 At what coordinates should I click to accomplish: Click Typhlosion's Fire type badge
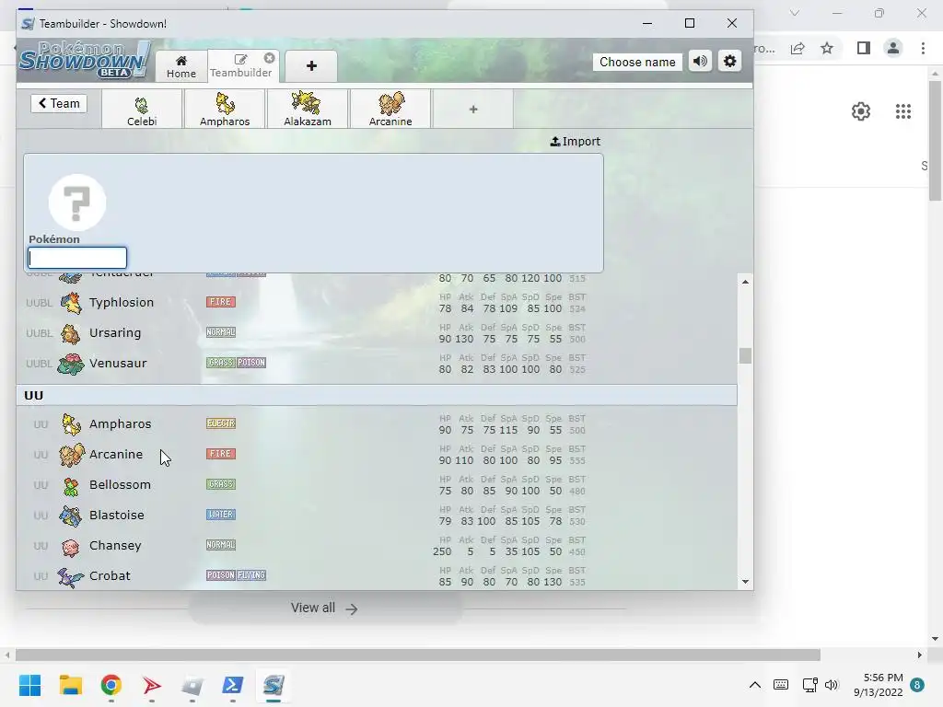pos(221,302)
